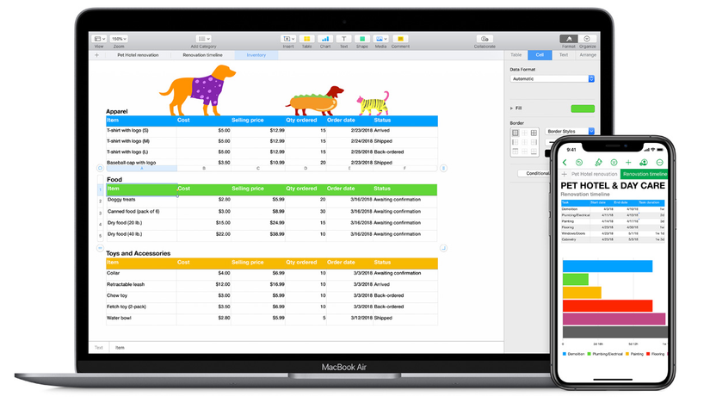
Task: Open the Arrange inspector tab
Action: pos(588,55)
